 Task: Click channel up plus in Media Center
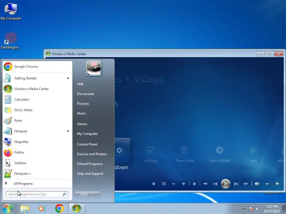pyautogui.click(x=184, y=184)
